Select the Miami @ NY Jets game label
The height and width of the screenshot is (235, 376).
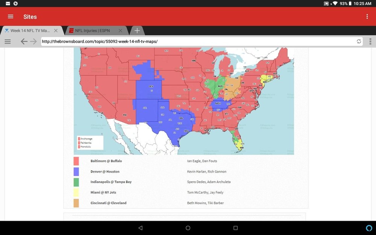[x=103, y=193]
